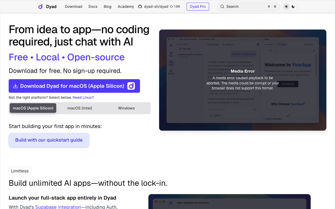Click the download icon on the macOS download button
Viewport: 335px width, 209px height.
(16, 86)
